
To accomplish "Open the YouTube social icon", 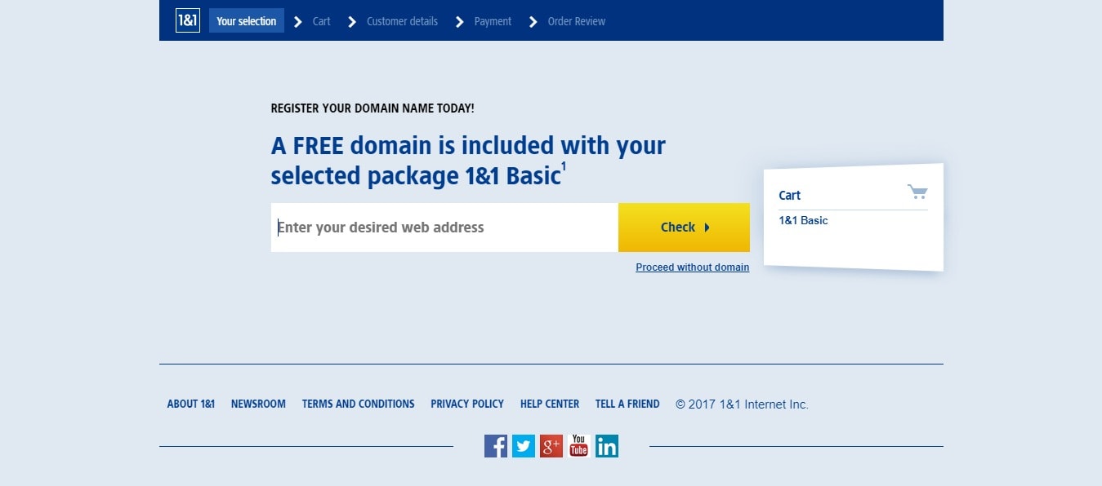I will [579, 446].
